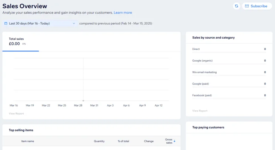Image resolution: width=275 pixels, height=150 pixels.
Task: Click View Report in Sales by source
Action: 200,111
